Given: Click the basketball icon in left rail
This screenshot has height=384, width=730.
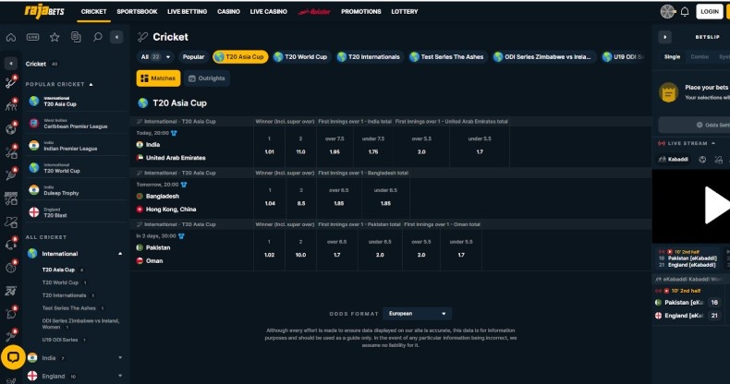Looking at the screenshot, I should point(11,268).
